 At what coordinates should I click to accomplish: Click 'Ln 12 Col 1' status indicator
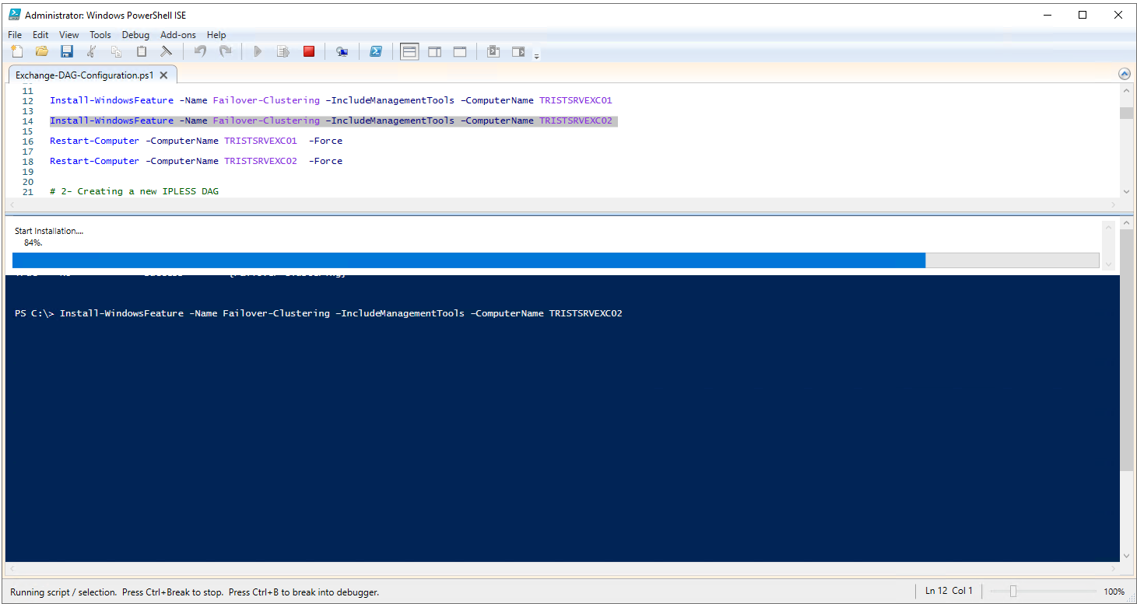click(x=949, y=591)
